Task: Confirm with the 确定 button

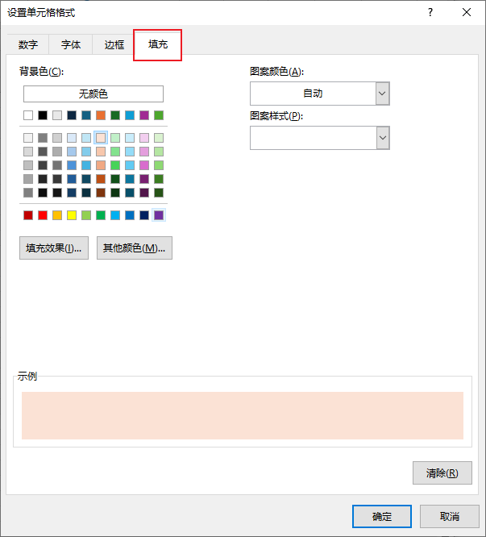Action: (382, 516)
